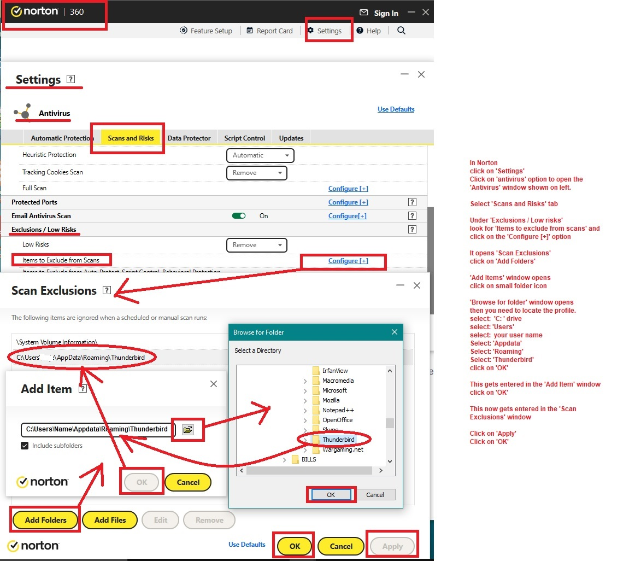Viewport: 641px width, 561px height.
Task: Click Configure link for Full Scan
Action: click(348, 189)
